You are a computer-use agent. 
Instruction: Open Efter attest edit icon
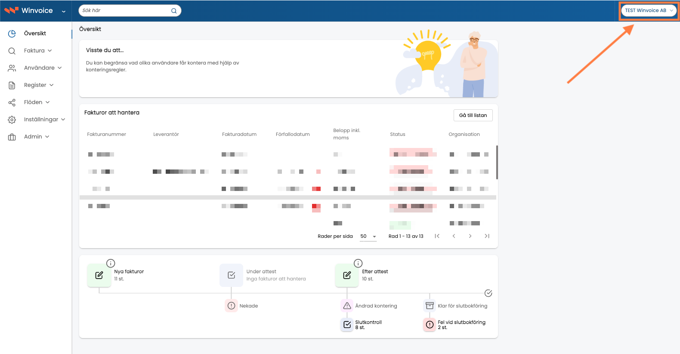tap(347, 275)
